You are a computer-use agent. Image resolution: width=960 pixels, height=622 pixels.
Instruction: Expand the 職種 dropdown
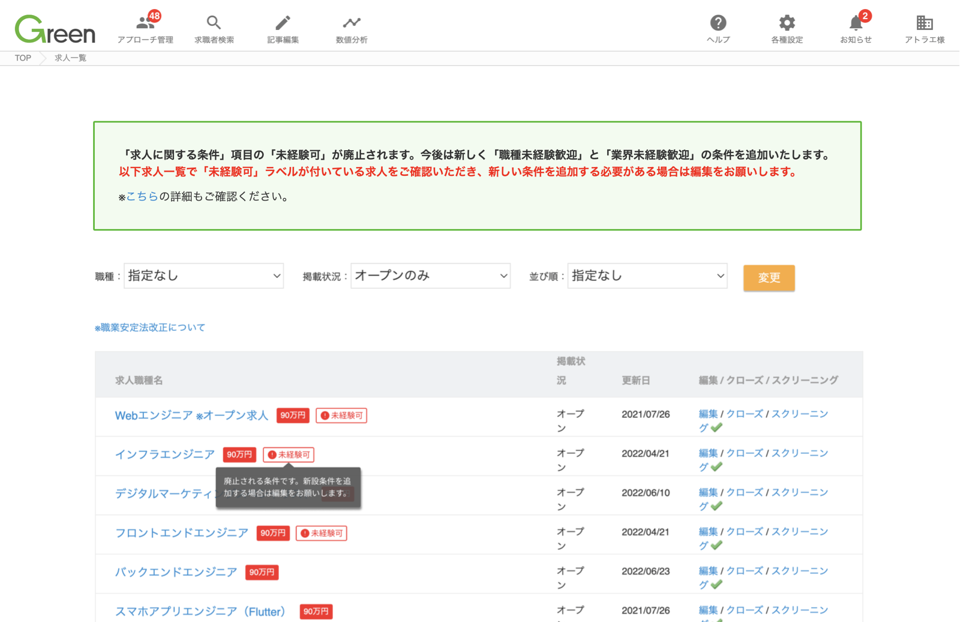pos(203,276)
